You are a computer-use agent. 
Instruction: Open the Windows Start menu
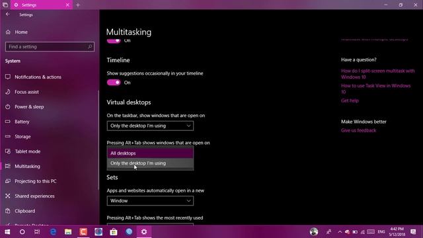(x=7, y=232)
